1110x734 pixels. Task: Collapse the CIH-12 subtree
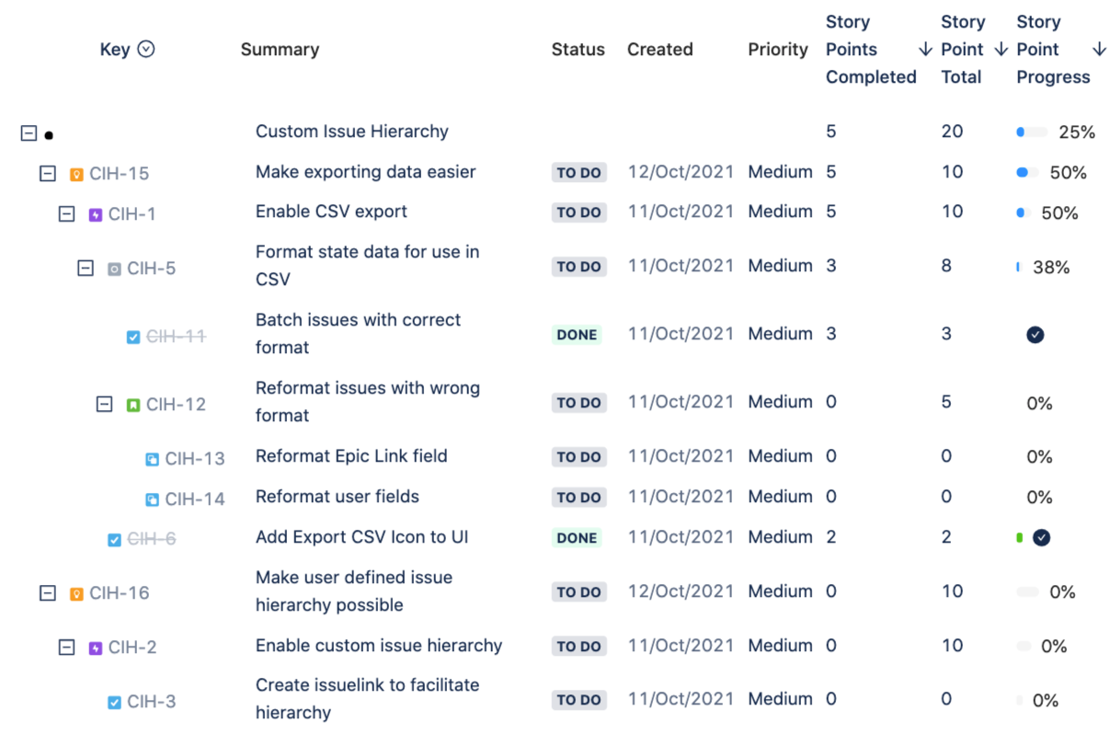click(105, 404)
